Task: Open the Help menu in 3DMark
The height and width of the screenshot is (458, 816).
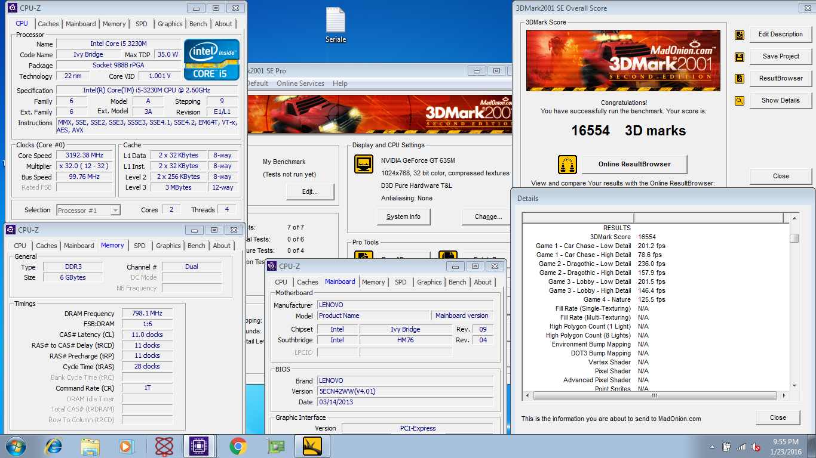Action: click(x=340, y=83)
